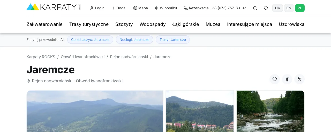331x132 pixels.
Task: Go to Karpaty.ROCKS breadcrumb
Action: click(41, 57)
